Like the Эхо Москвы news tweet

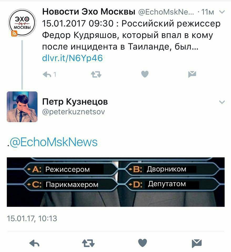coord(145,74)
